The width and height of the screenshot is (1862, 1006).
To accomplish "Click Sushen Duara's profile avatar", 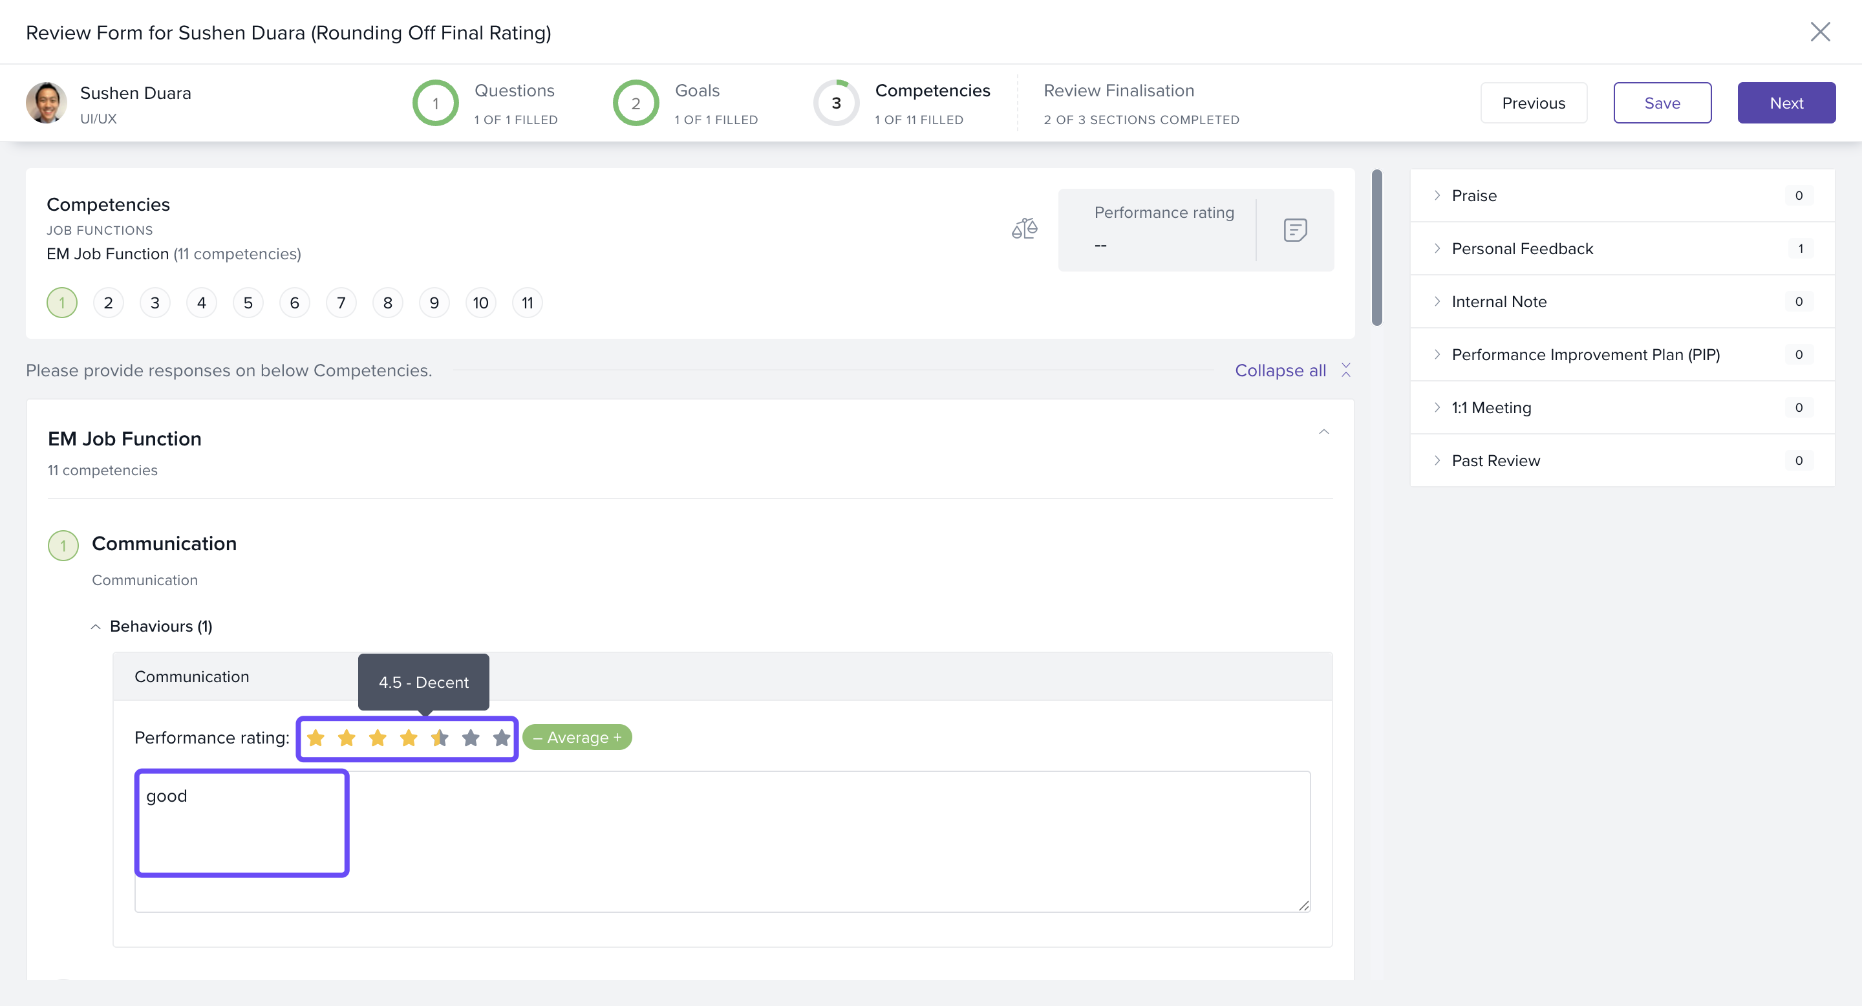I will [47, 103].
